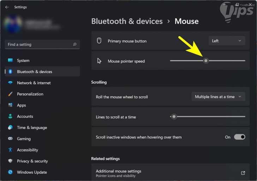Viewport: 257px width, 181px height.
Task: Open Time & language settings
Action: [42, 127]
